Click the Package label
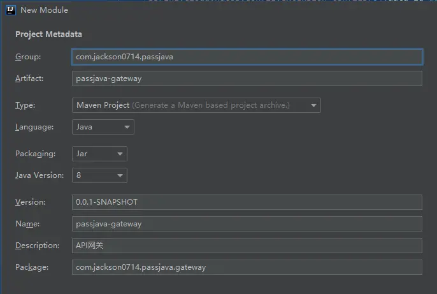 pyautogui.click(x=32, y=267)
